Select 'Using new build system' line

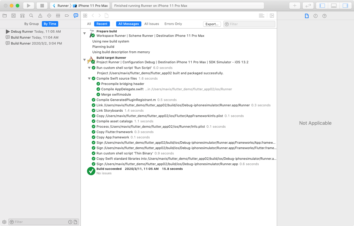coord(179,41)
